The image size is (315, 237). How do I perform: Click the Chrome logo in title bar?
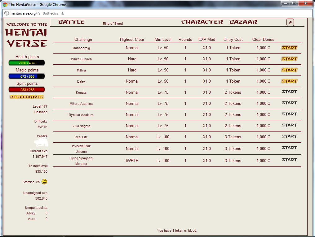coord(5,4)
